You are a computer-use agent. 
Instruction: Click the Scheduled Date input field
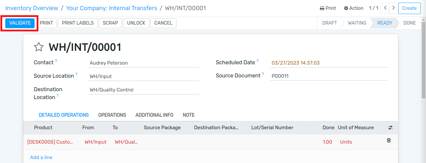click(329, 63)
